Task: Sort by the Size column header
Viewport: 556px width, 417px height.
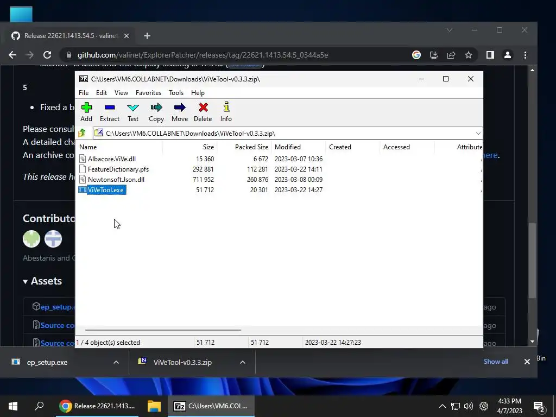Action: point(190,147)
